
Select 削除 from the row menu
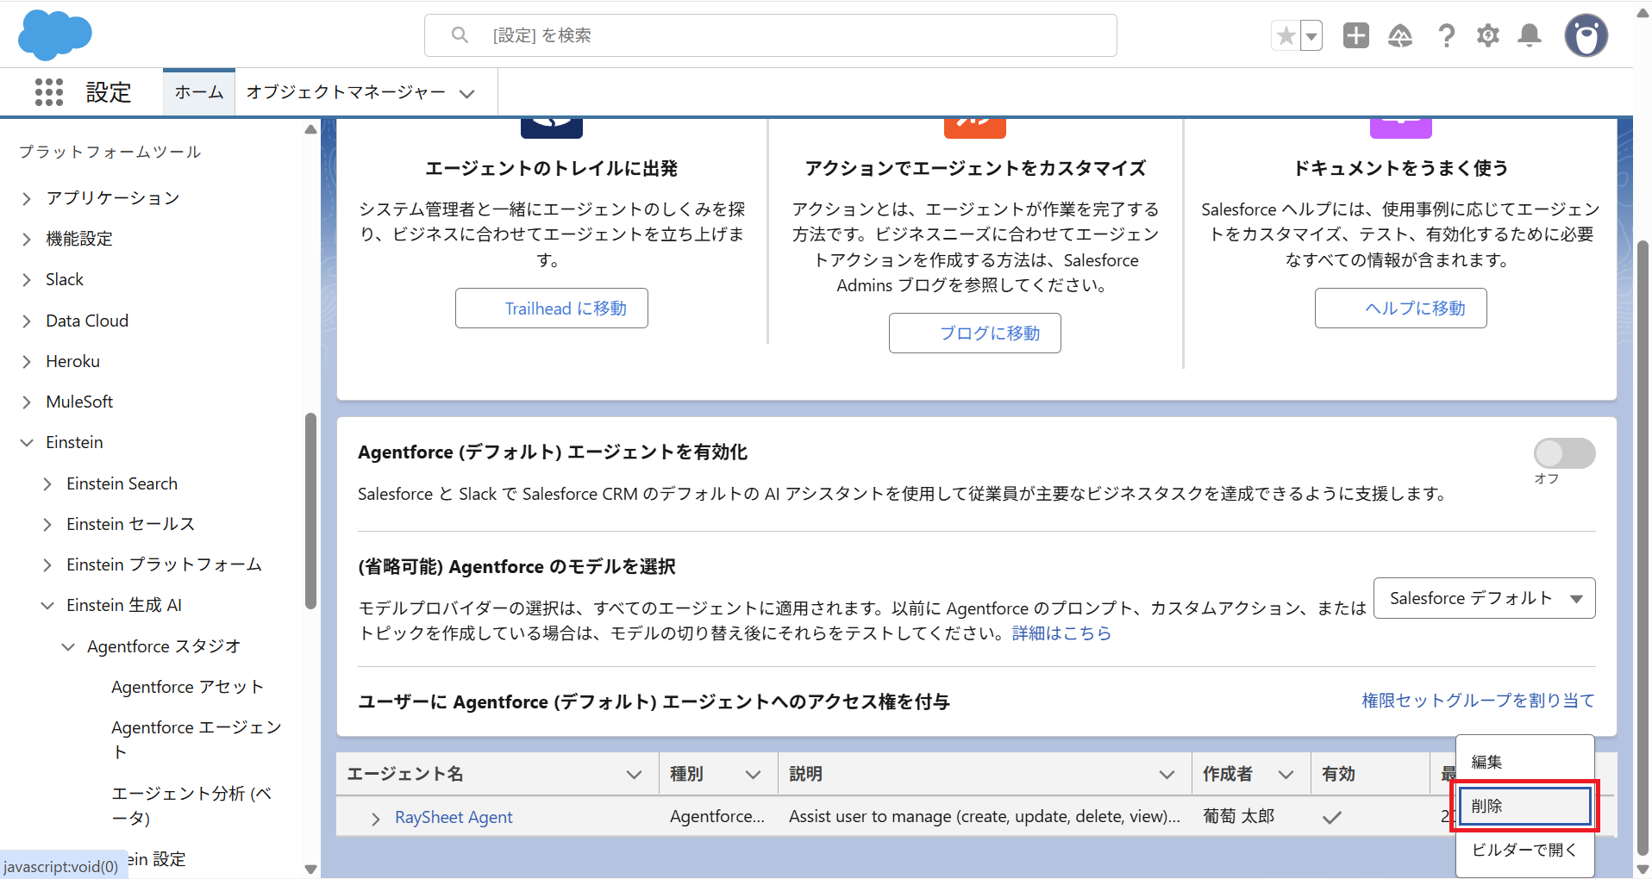(x=1524, y=807)
